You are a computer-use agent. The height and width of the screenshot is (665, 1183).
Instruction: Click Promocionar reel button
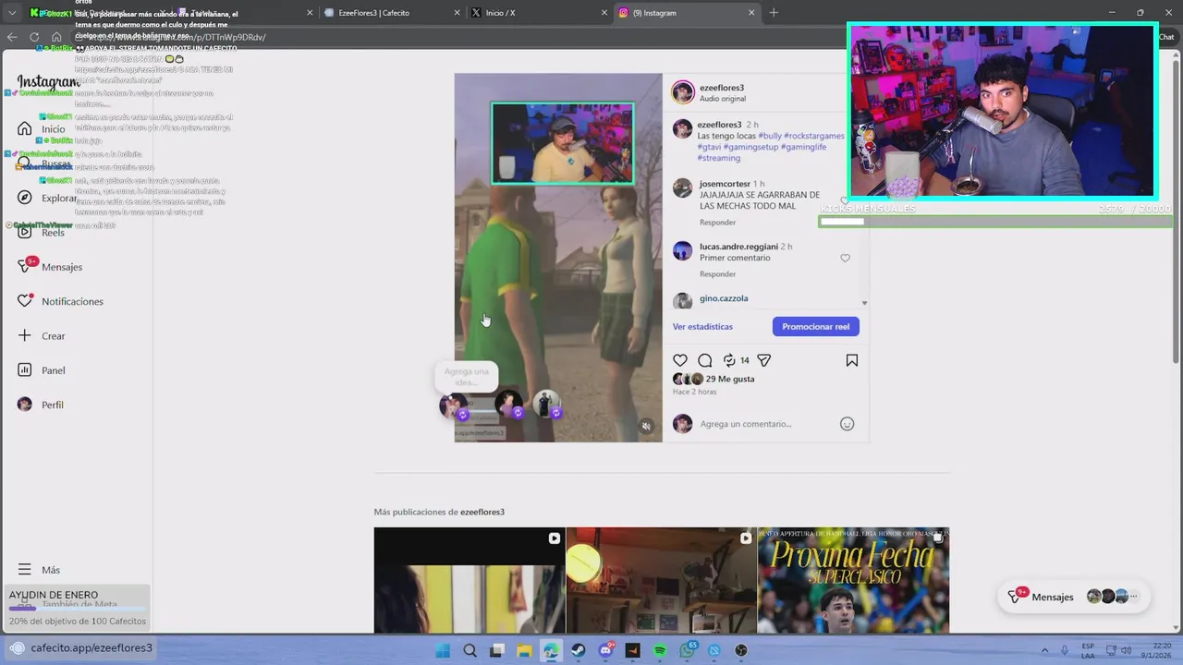point(816,326)
